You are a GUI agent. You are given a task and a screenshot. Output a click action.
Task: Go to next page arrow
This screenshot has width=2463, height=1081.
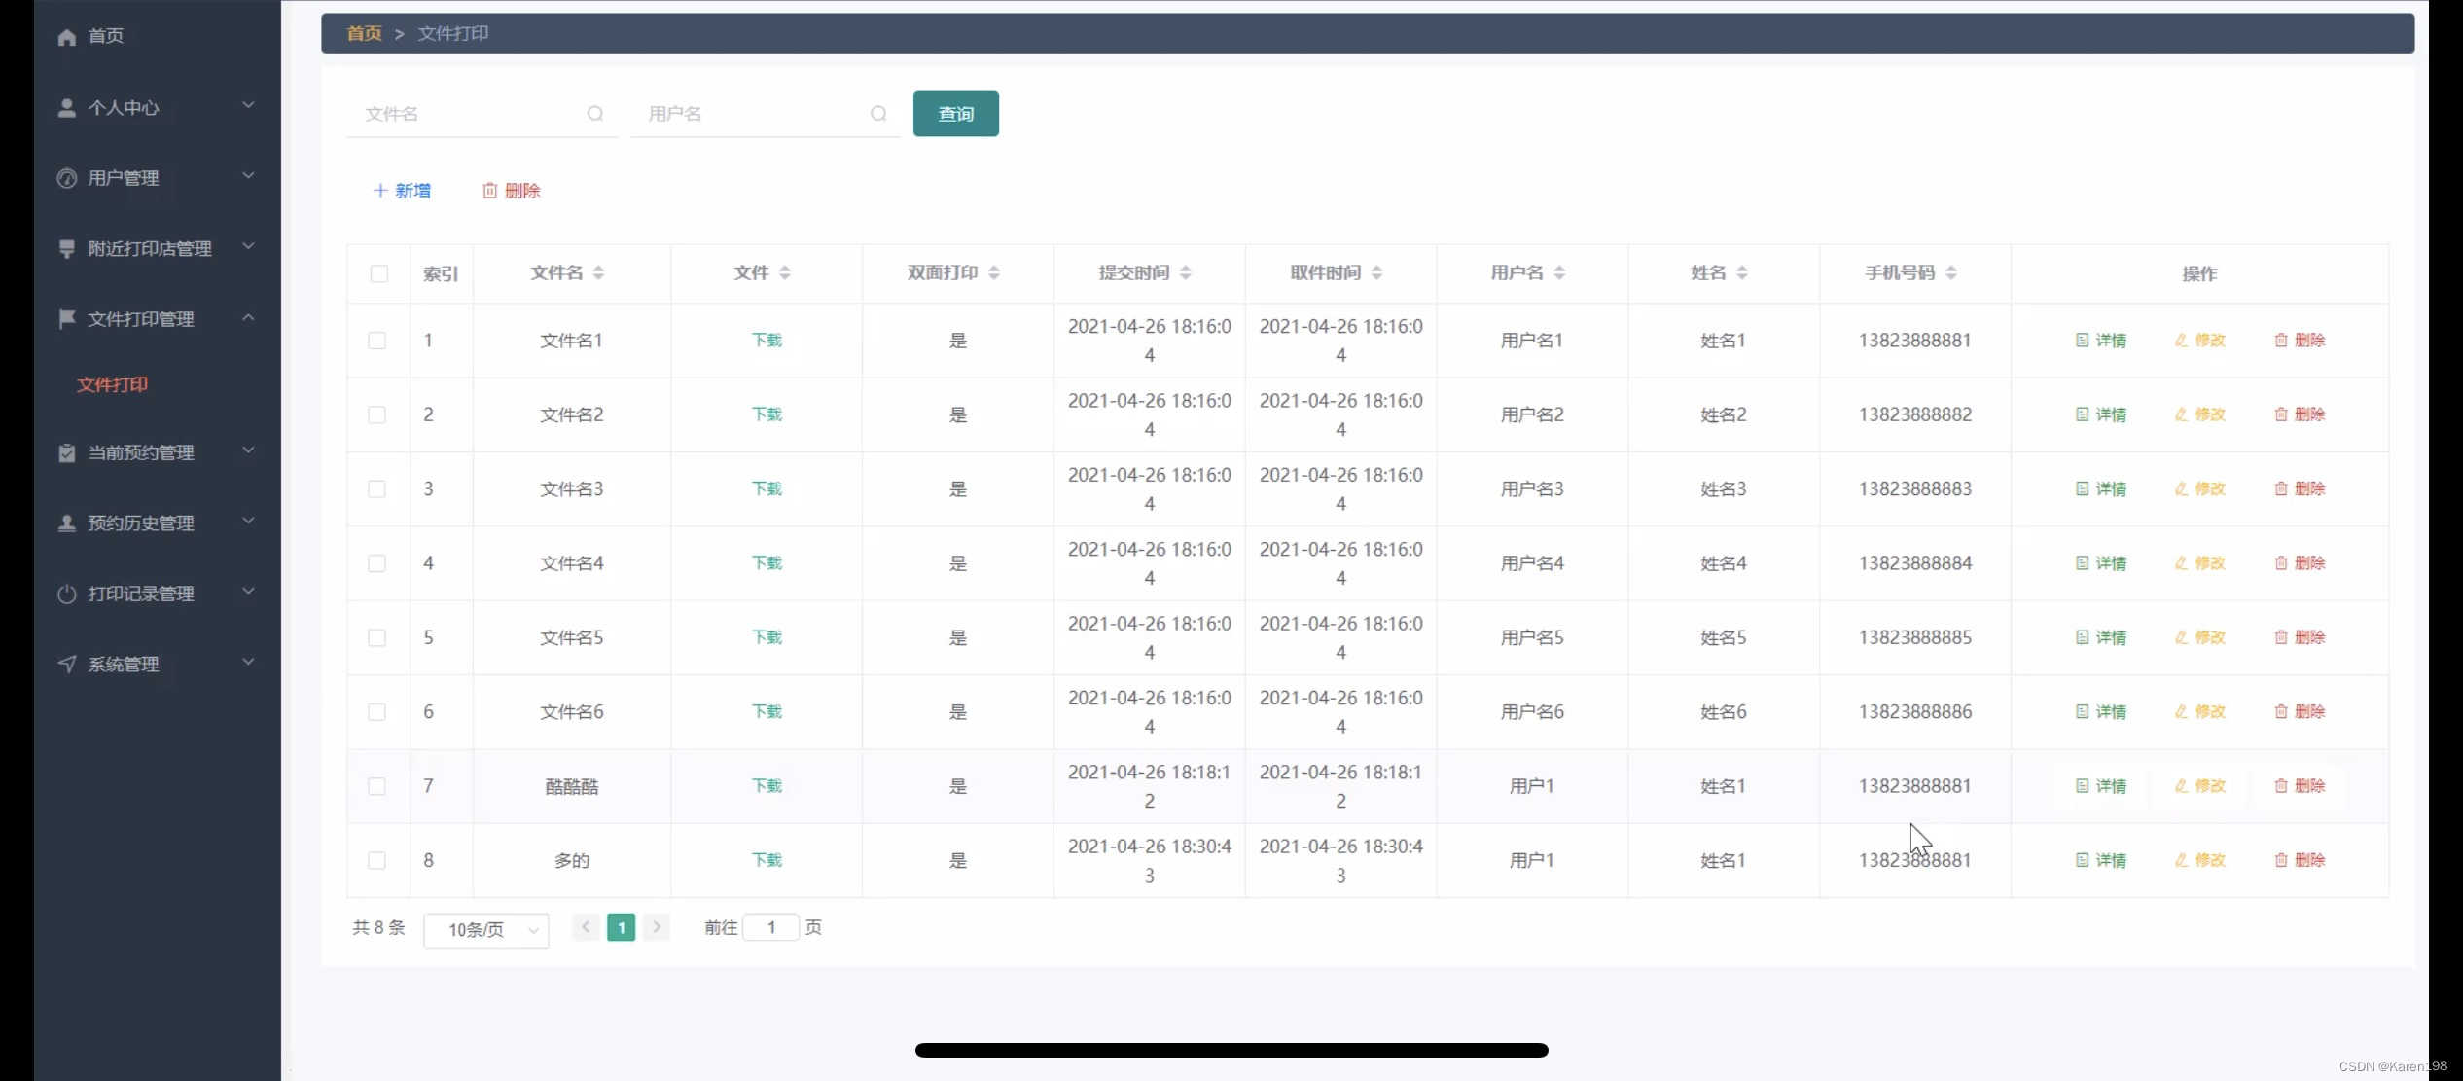(657, 927)
